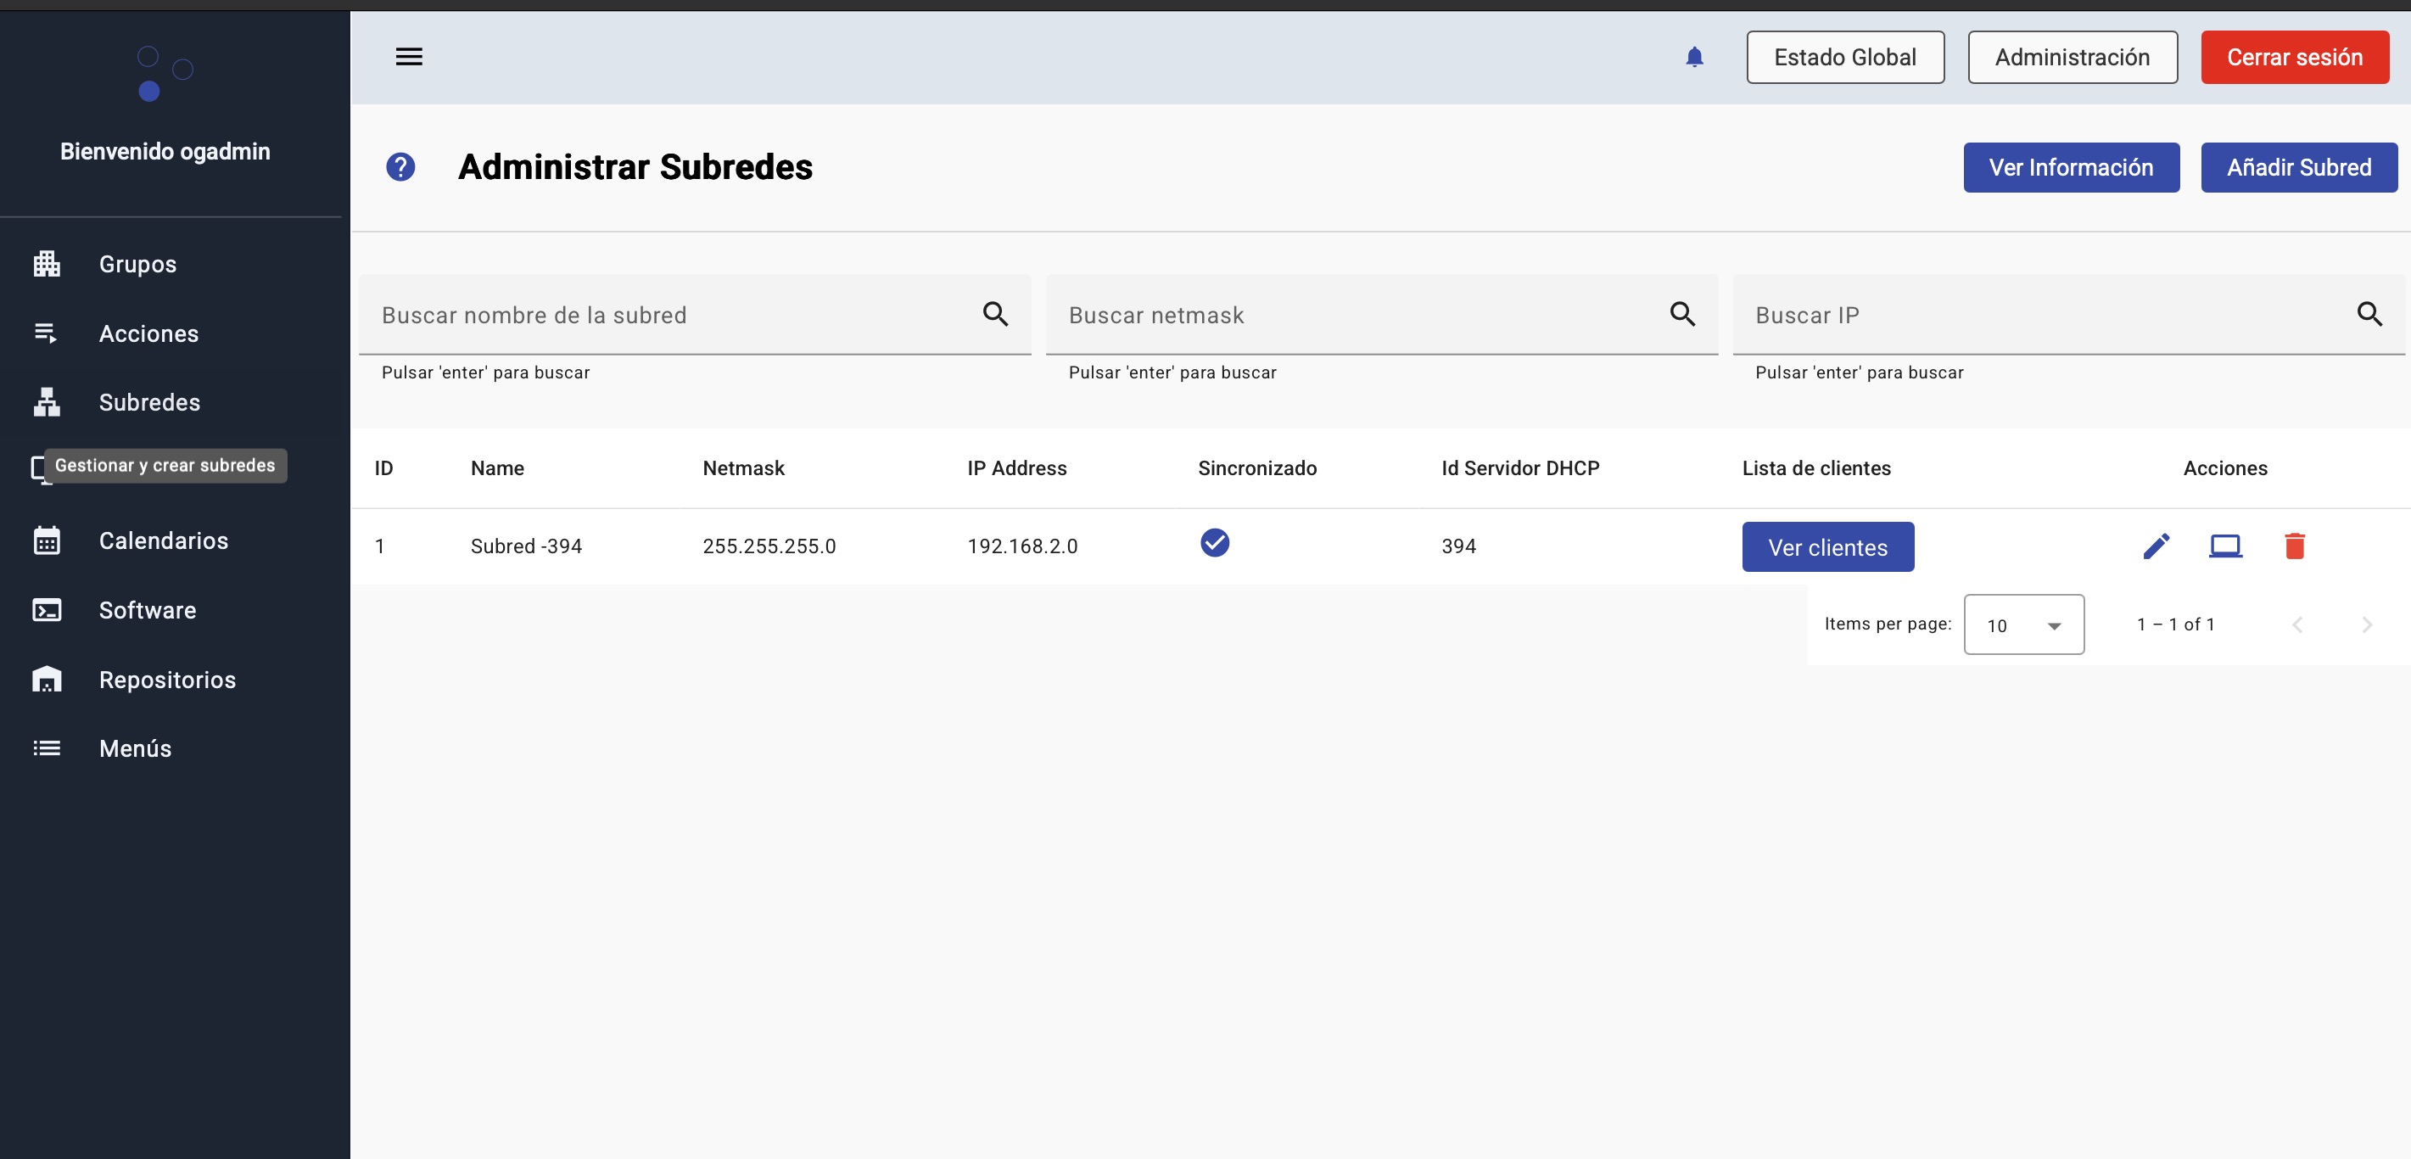
Task: Click search magnifier in the Buscar IP field
Action: point(2369,315)
